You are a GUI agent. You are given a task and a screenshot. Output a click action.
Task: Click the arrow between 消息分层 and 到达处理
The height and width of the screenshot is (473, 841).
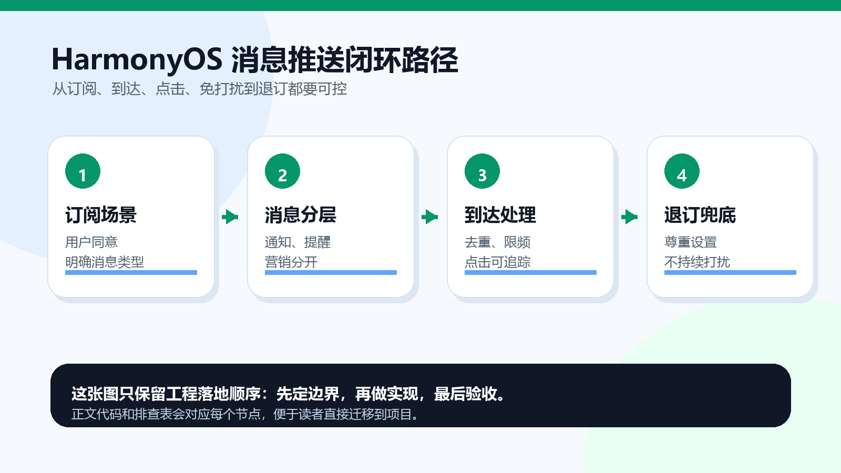[x=430, y=217]
